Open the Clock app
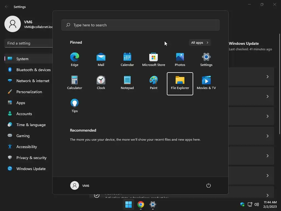Viewport: 281px width, 211px height. [101, 83]
